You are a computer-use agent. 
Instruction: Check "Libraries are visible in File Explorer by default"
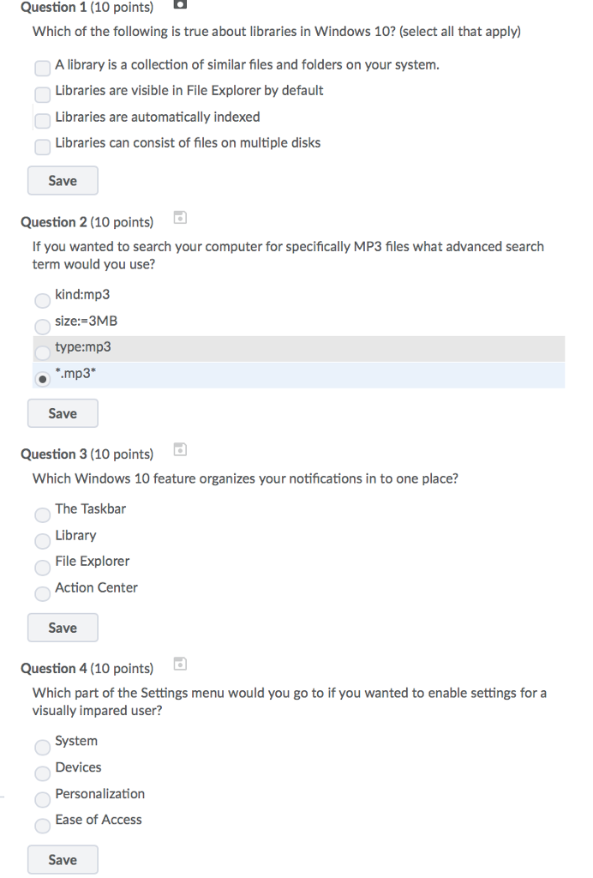(x=42, y=94)
